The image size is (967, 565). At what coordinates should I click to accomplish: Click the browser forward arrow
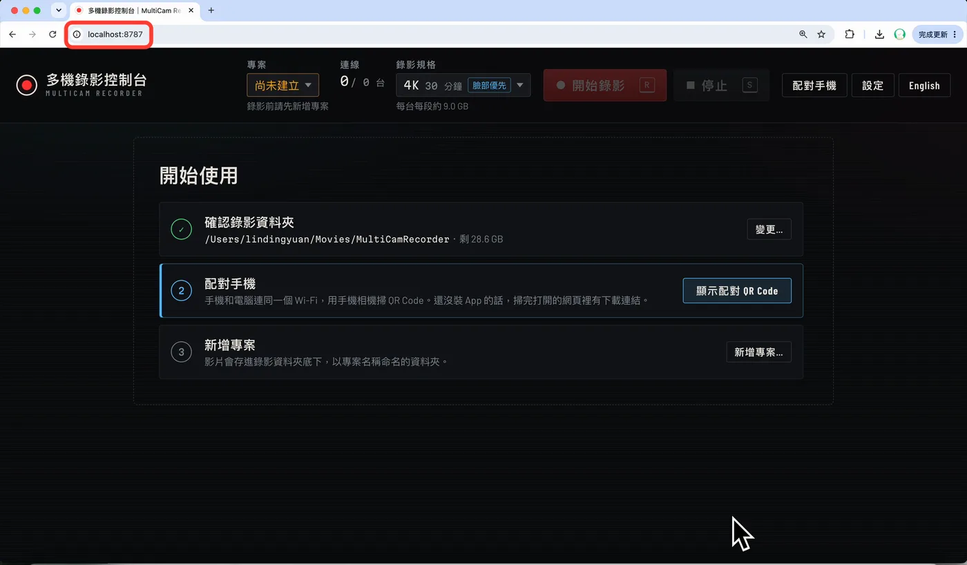click(x=32, y=34)
